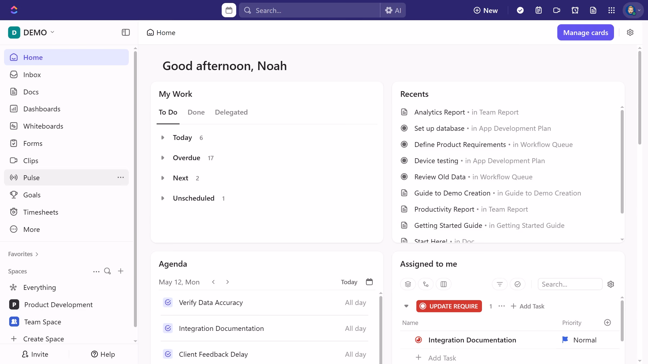Screen dimensions: 648x364
Task: Switch to the Delegated tab
Action: coord(231,112)
